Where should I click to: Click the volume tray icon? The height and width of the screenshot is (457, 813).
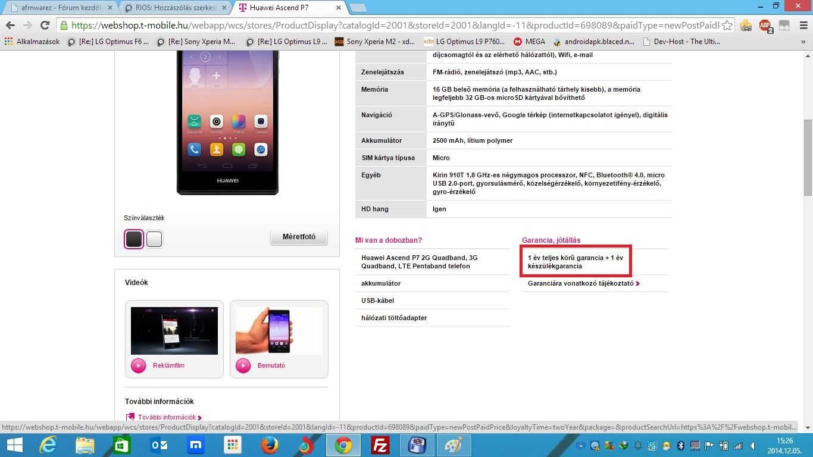tap(752, 445)
